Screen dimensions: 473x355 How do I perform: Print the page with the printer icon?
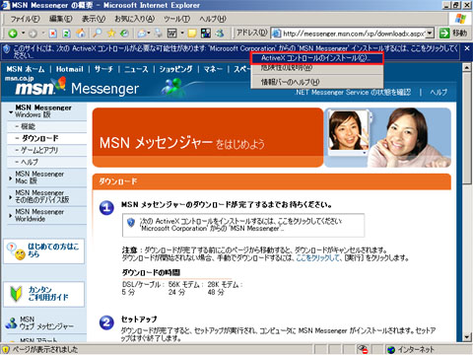159,33
